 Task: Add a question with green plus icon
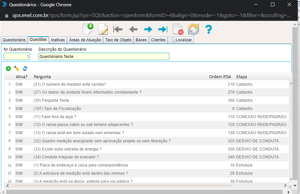click(x=8, y=69)
